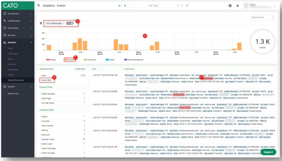
Task: Toggle the Routing legend series
Action: pyautogui.click(x=51, y=60)
